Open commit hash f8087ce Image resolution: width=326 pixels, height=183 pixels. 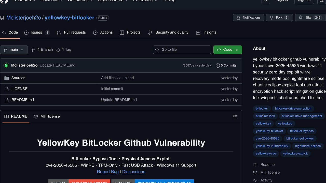coord(188,65)
